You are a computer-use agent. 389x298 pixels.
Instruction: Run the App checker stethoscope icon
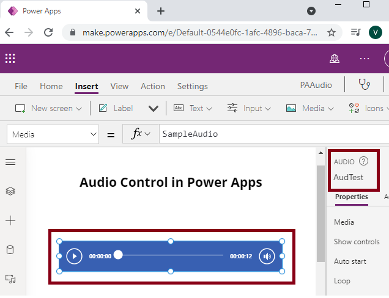point(364,84)
